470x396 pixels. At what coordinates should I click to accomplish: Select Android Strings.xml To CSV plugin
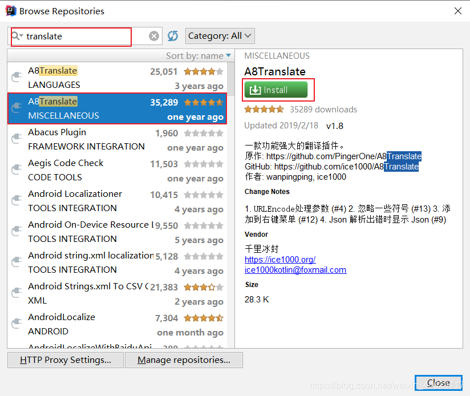coord(117,293)
